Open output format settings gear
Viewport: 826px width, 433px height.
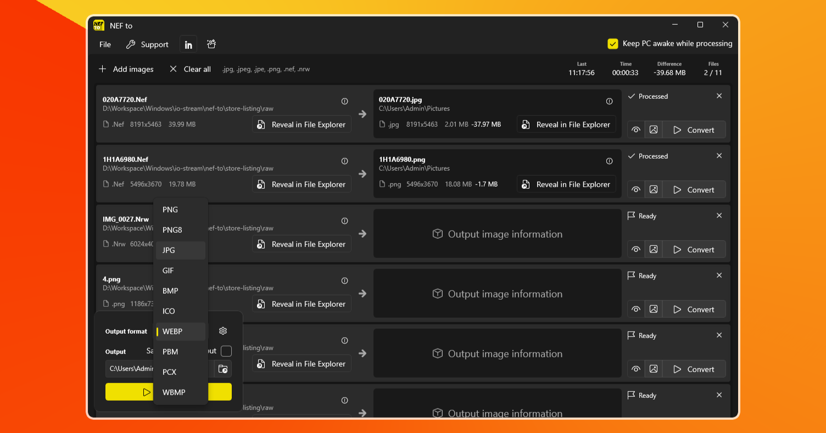[x=223, y=331]
